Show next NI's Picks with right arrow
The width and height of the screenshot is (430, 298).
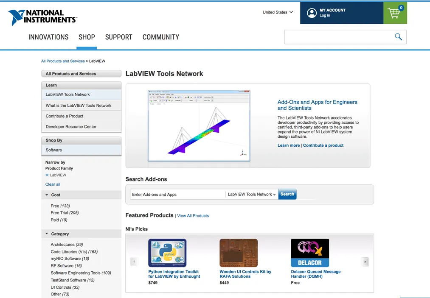click(x=365, y=262)
